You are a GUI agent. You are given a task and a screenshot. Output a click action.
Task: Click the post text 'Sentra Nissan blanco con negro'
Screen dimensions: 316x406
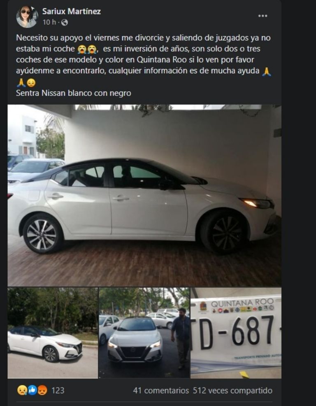pyautogui.click(x=74, y=93)
